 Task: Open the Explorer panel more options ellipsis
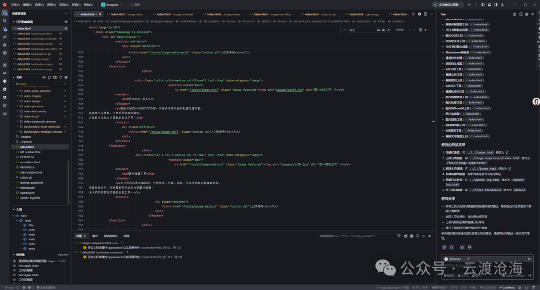point(66,14)
